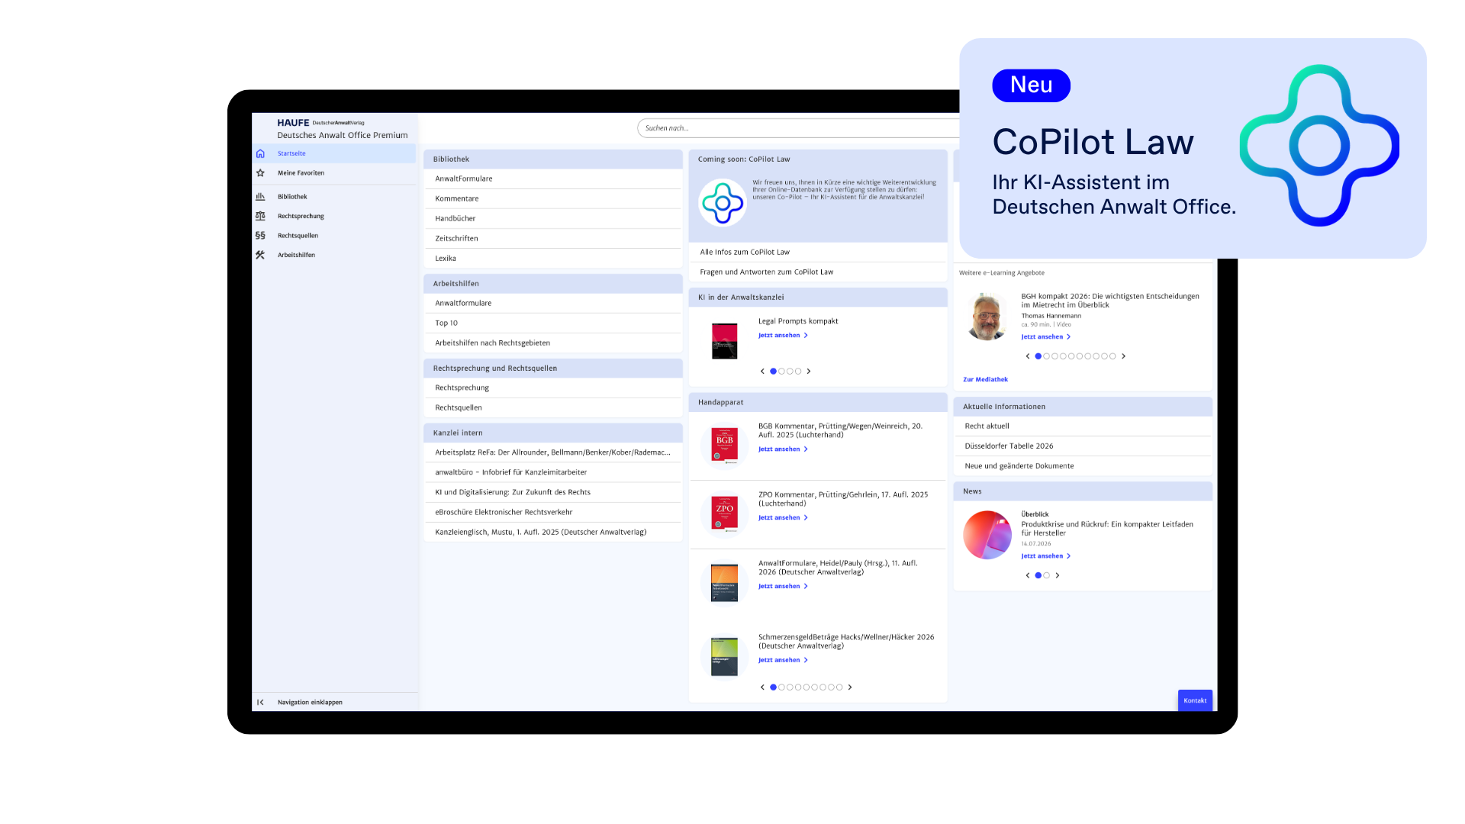Open eBroschüre Elektronischer Rechtsverkehr

tap(553, 513)
